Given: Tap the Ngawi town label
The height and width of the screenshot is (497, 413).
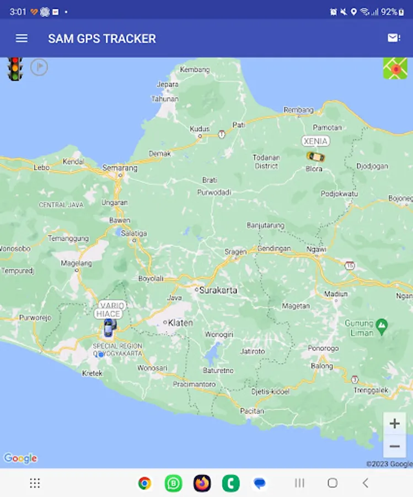Looking at the screenshot, I should pos(316,250).
